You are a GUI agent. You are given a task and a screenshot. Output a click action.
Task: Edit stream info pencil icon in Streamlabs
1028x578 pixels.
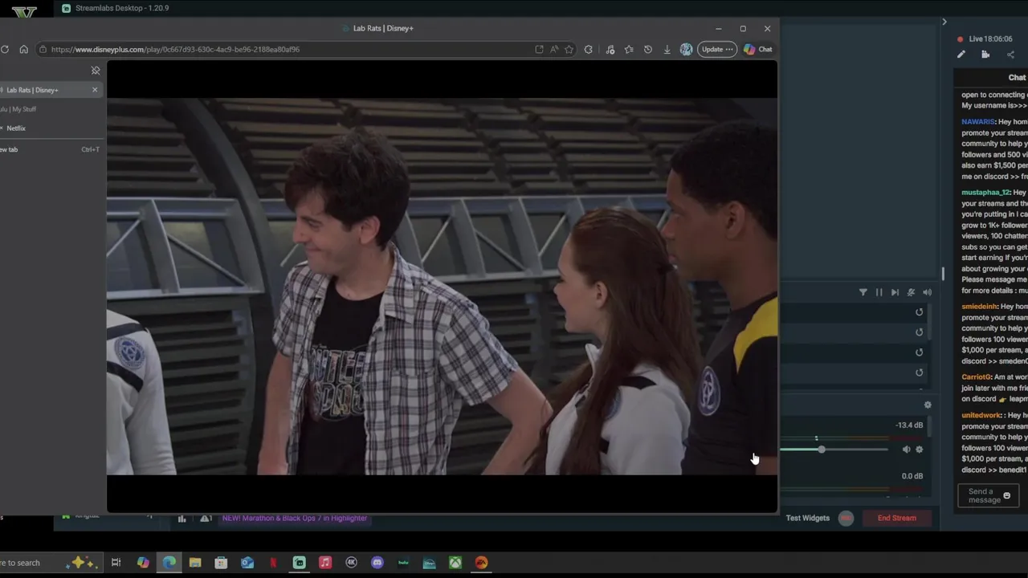(x=961, y=55)
